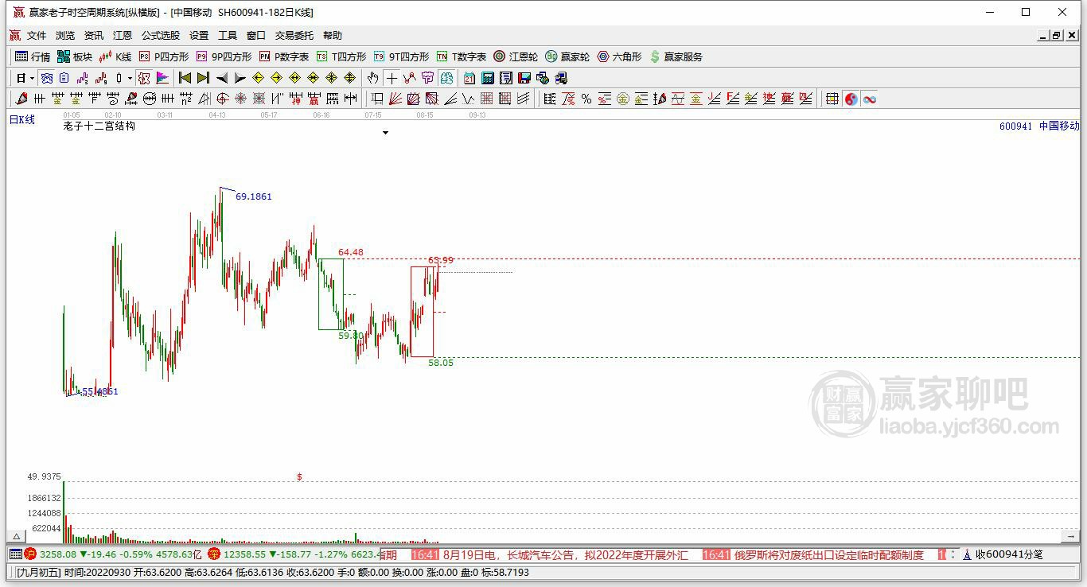Click the red circle crosshair target icon

click(222, 99)
